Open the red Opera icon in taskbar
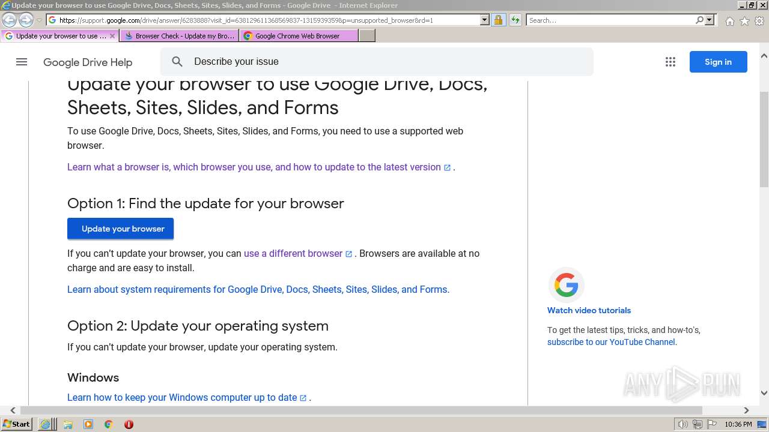Screen dimensions: 769x432 [129, 424]
